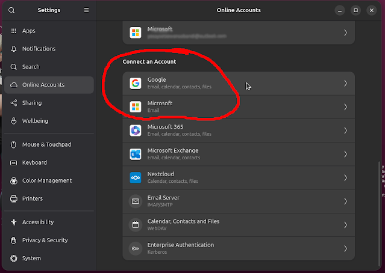
Task: Open the hamburger menu in Settings sidebar
Action: (x=86, y=10)
